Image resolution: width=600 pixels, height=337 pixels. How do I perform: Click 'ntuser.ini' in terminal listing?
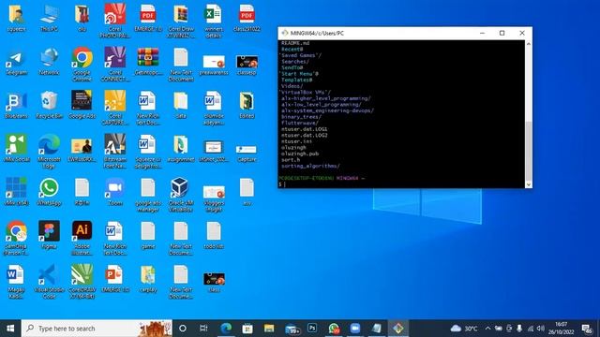coord(296,141)
